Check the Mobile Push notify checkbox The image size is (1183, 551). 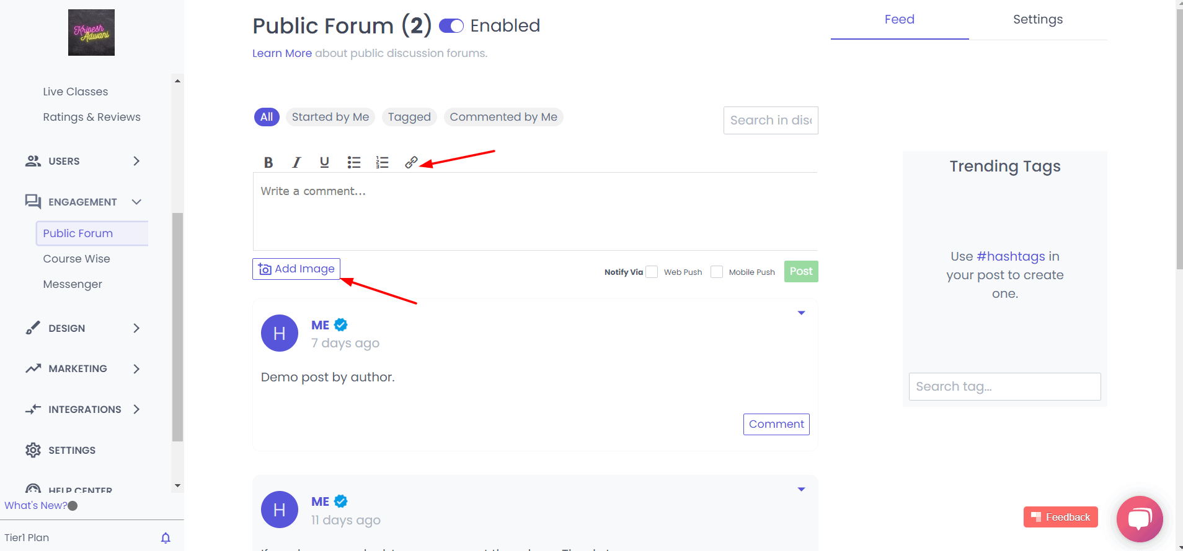pos(717,272)
